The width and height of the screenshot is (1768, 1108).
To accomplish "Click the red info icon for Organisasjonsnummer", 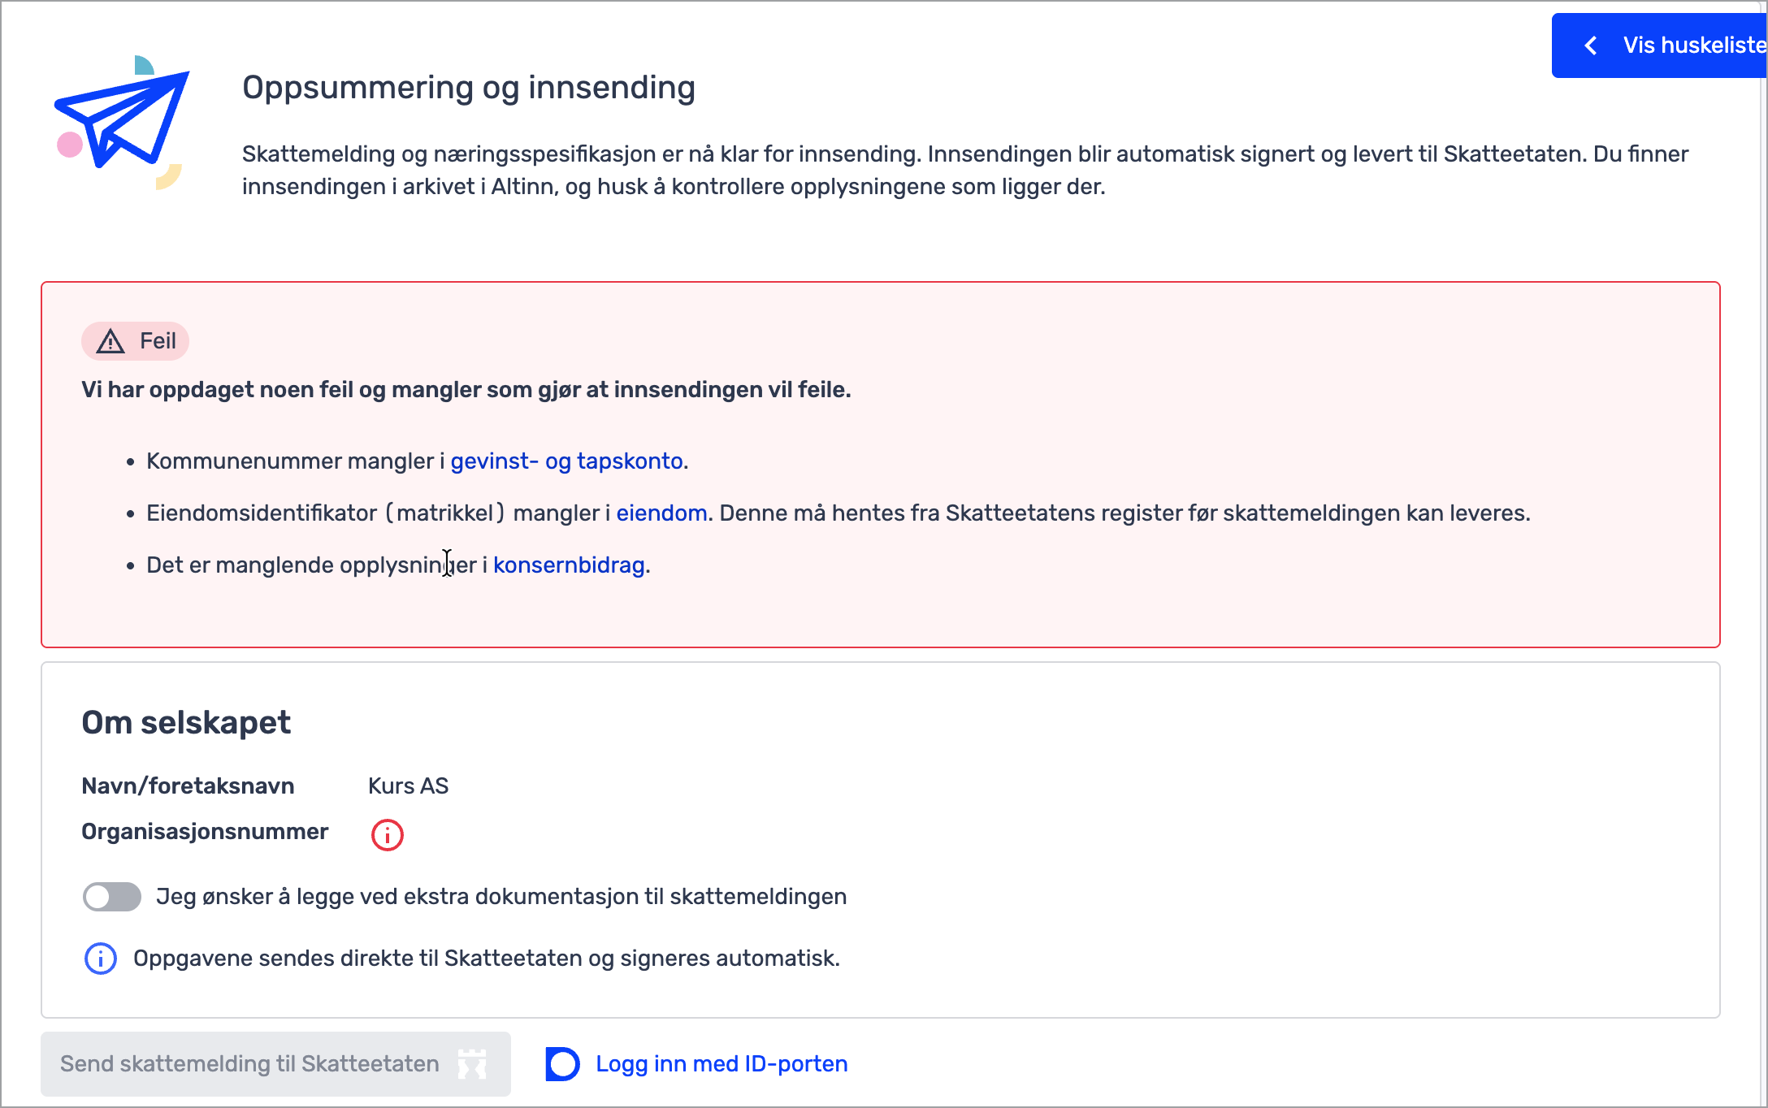I will coord(387,835).
